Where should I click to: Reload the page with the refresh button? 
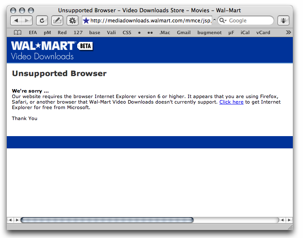pos(42,20)
